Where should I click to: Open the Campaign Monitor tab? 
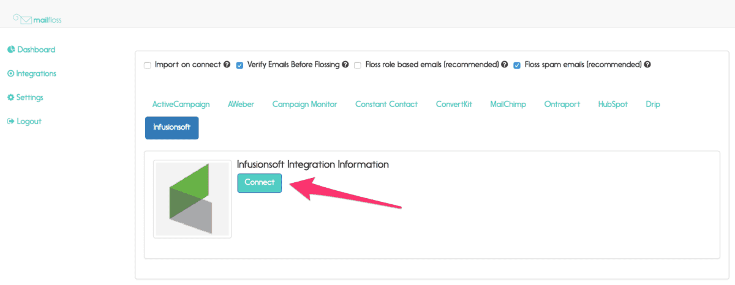304,104
